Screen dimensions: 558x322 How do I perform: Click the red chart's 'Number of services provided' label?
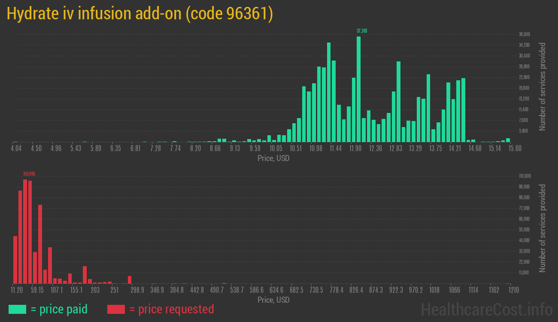542,228
